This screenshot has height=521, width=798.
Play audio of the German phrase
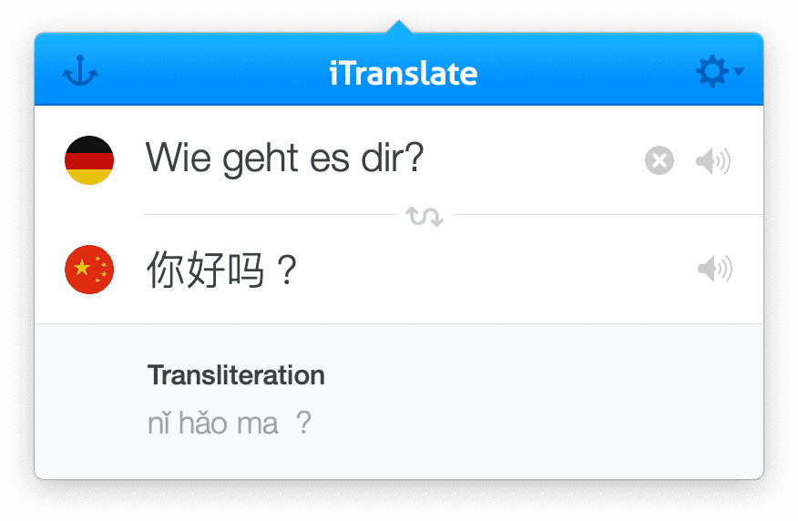pos(713,162)
